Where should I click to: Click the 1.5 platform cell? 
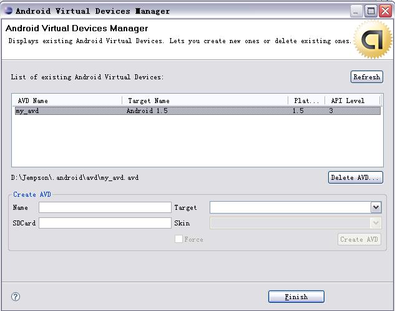click(298, 111)
